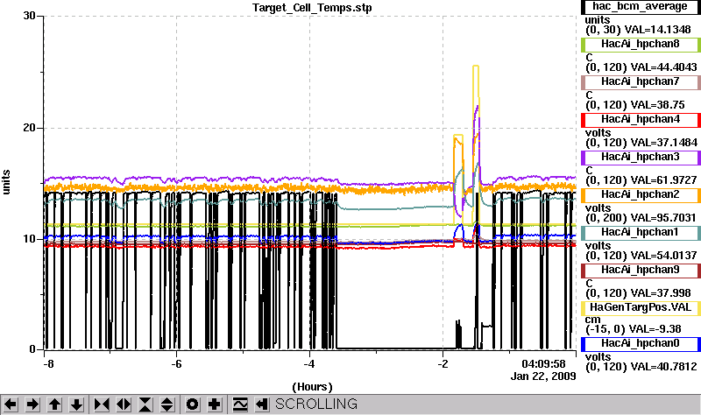The height and width of the screenshot is (415, 701).
Task: Click the SCROLLING status label
Action: [x=316, y=404]
